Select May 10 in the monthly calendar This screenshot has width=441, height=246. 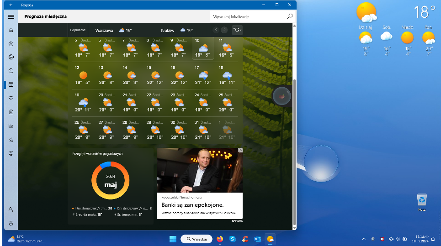pyautogui.click(x=203, y=48)
